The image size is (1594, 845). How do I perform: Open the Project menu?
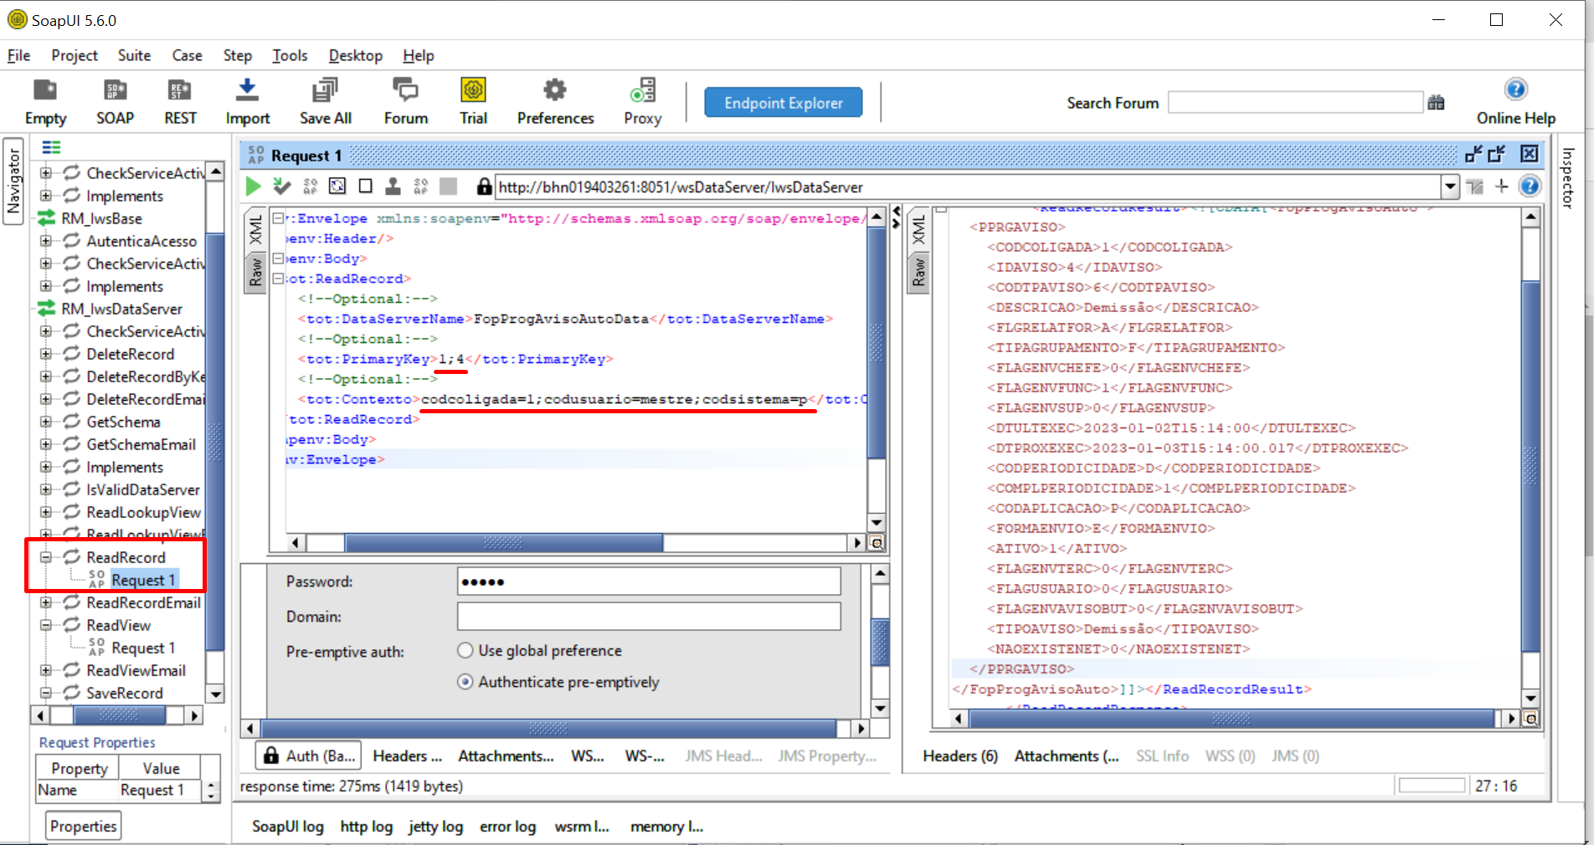click(x=75, y=55)
